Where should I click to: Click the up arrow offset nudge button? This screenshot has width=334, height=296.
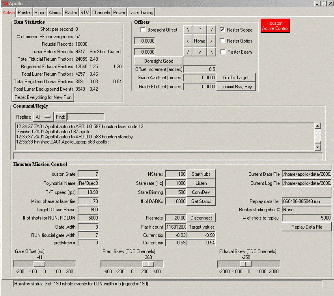point(200,29)
